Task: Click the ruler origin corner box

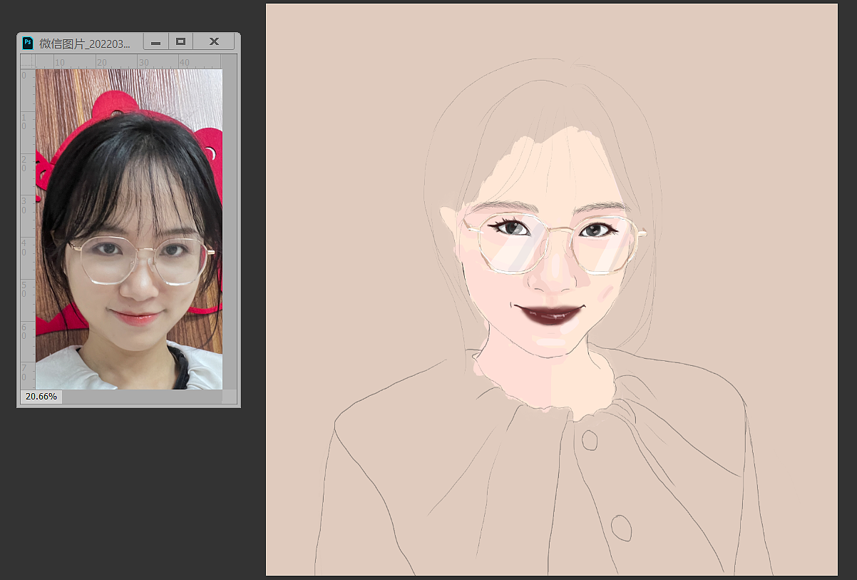Action: (x=28, y=62)
